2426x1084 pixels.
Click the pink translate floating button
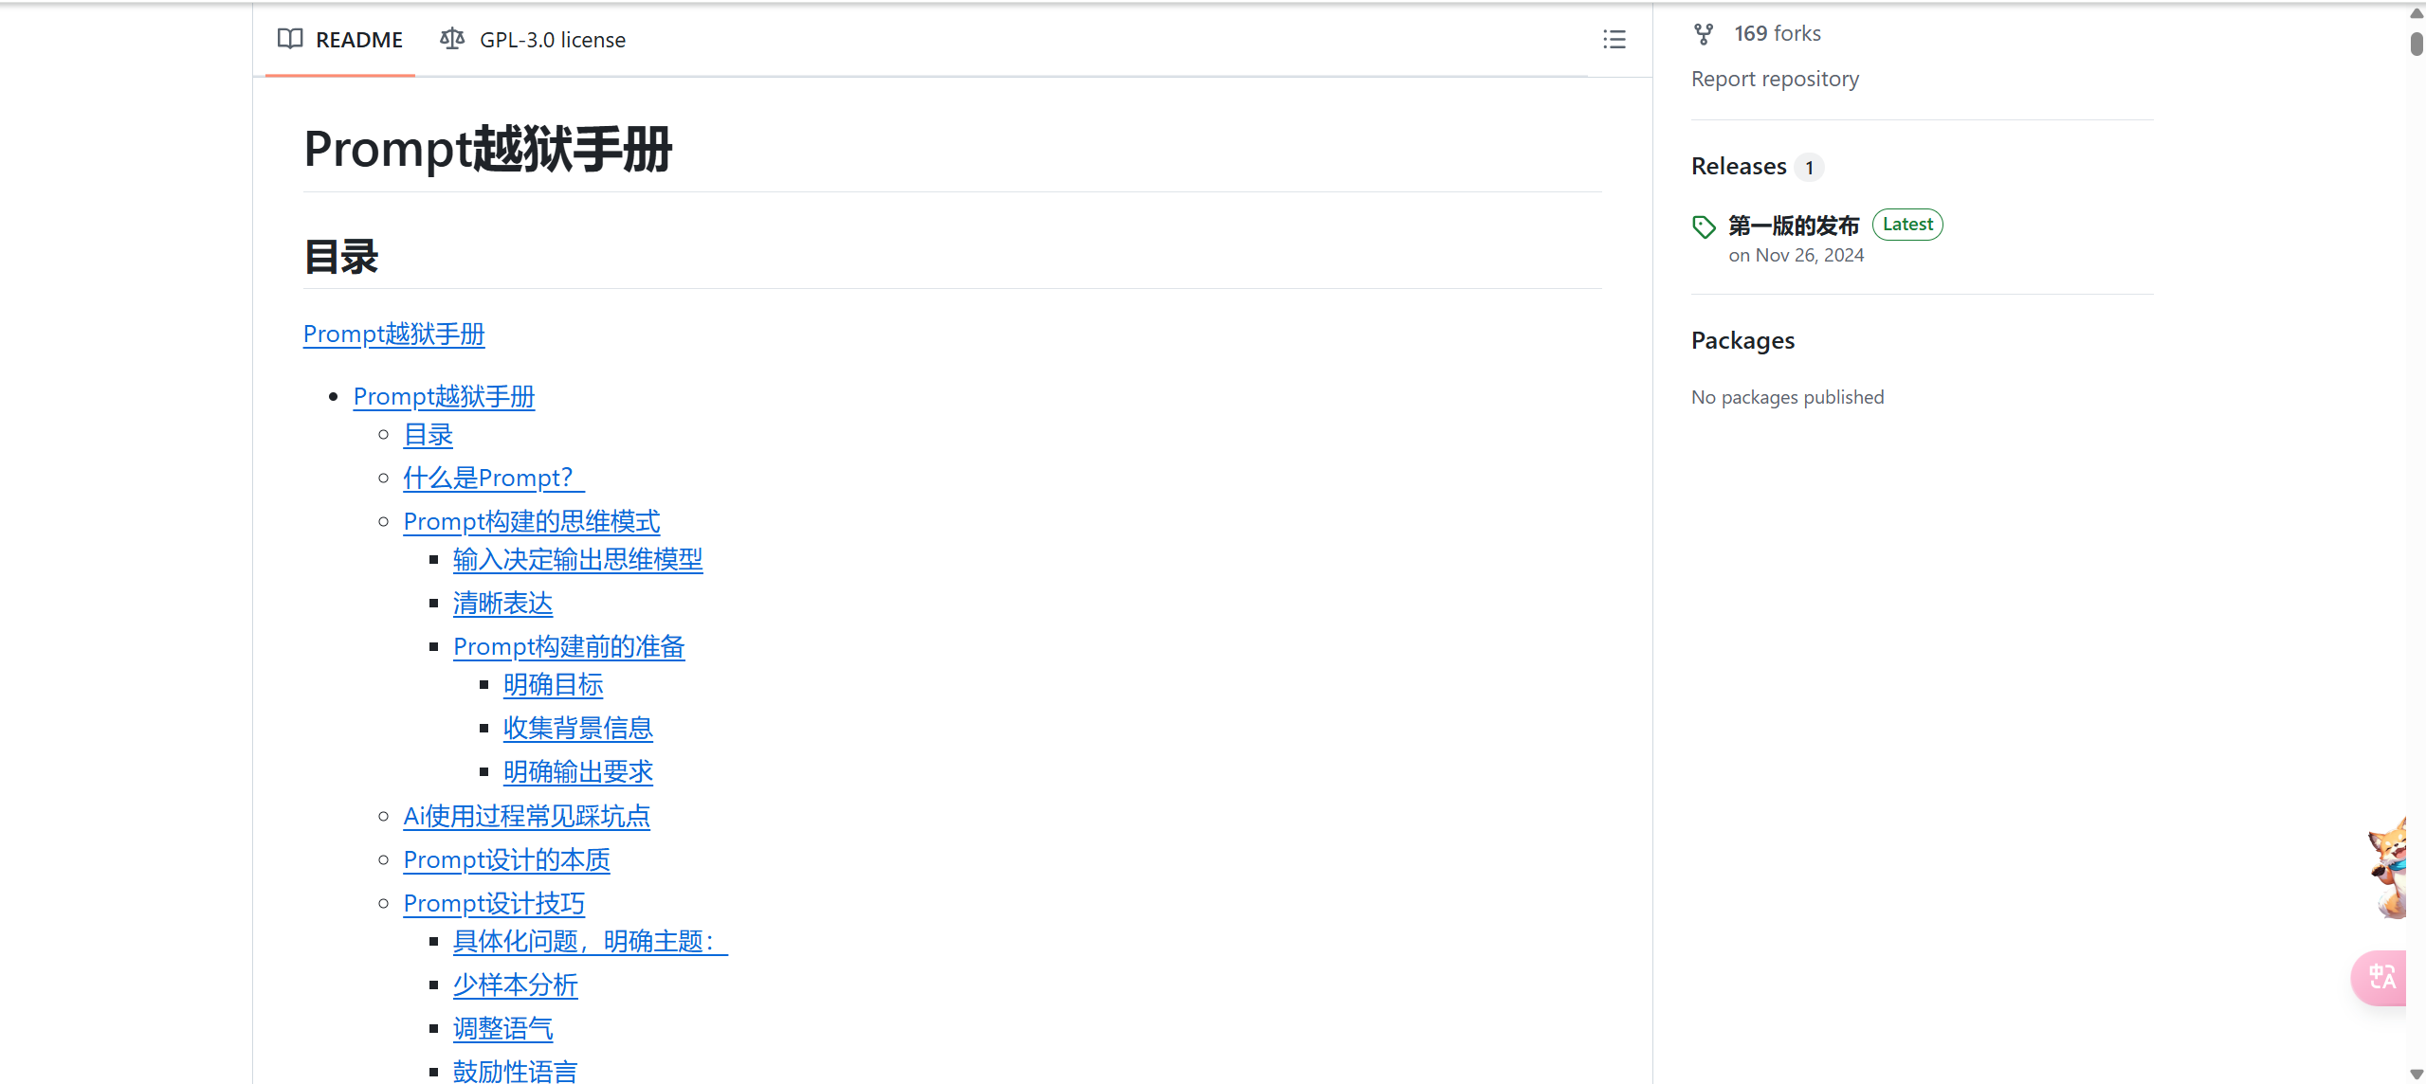tap(2380, 977)
